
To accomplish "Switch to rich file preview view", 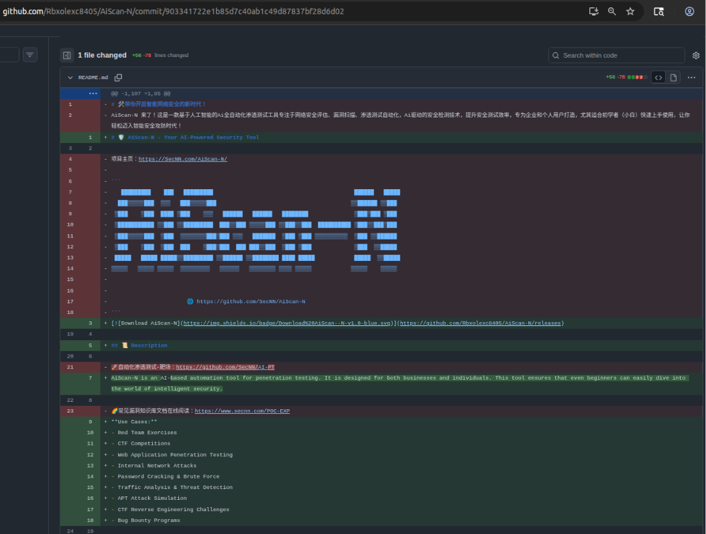I will pyautogui.click(x=673, y=77).
